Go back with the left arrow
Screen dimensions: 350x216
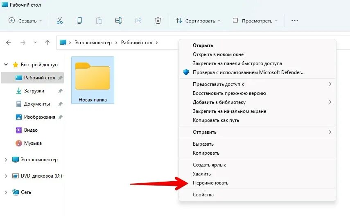click(x=9, y=43)
